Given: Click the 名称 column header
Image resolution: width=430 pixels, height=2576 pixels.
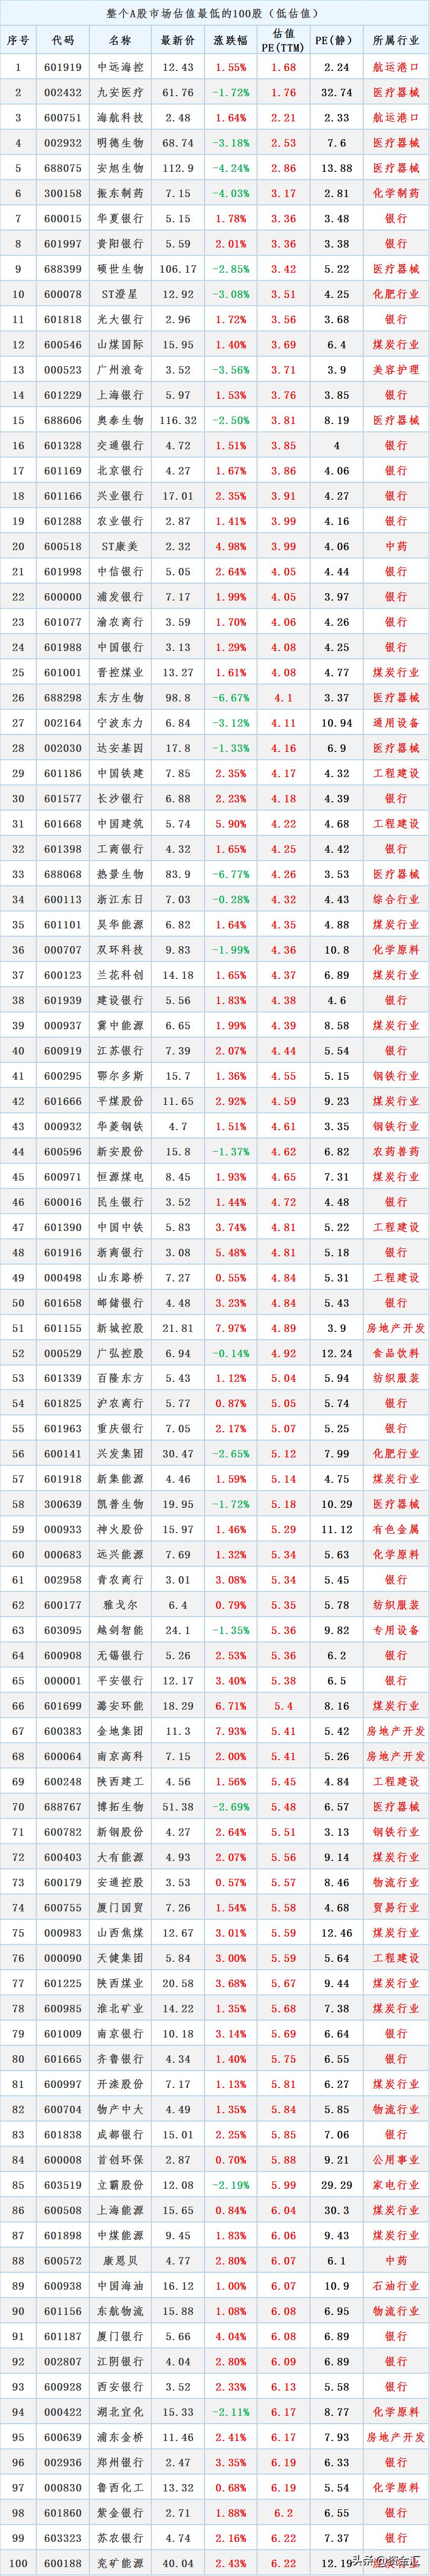Looking at the screenshot, I should pos(120,41).
